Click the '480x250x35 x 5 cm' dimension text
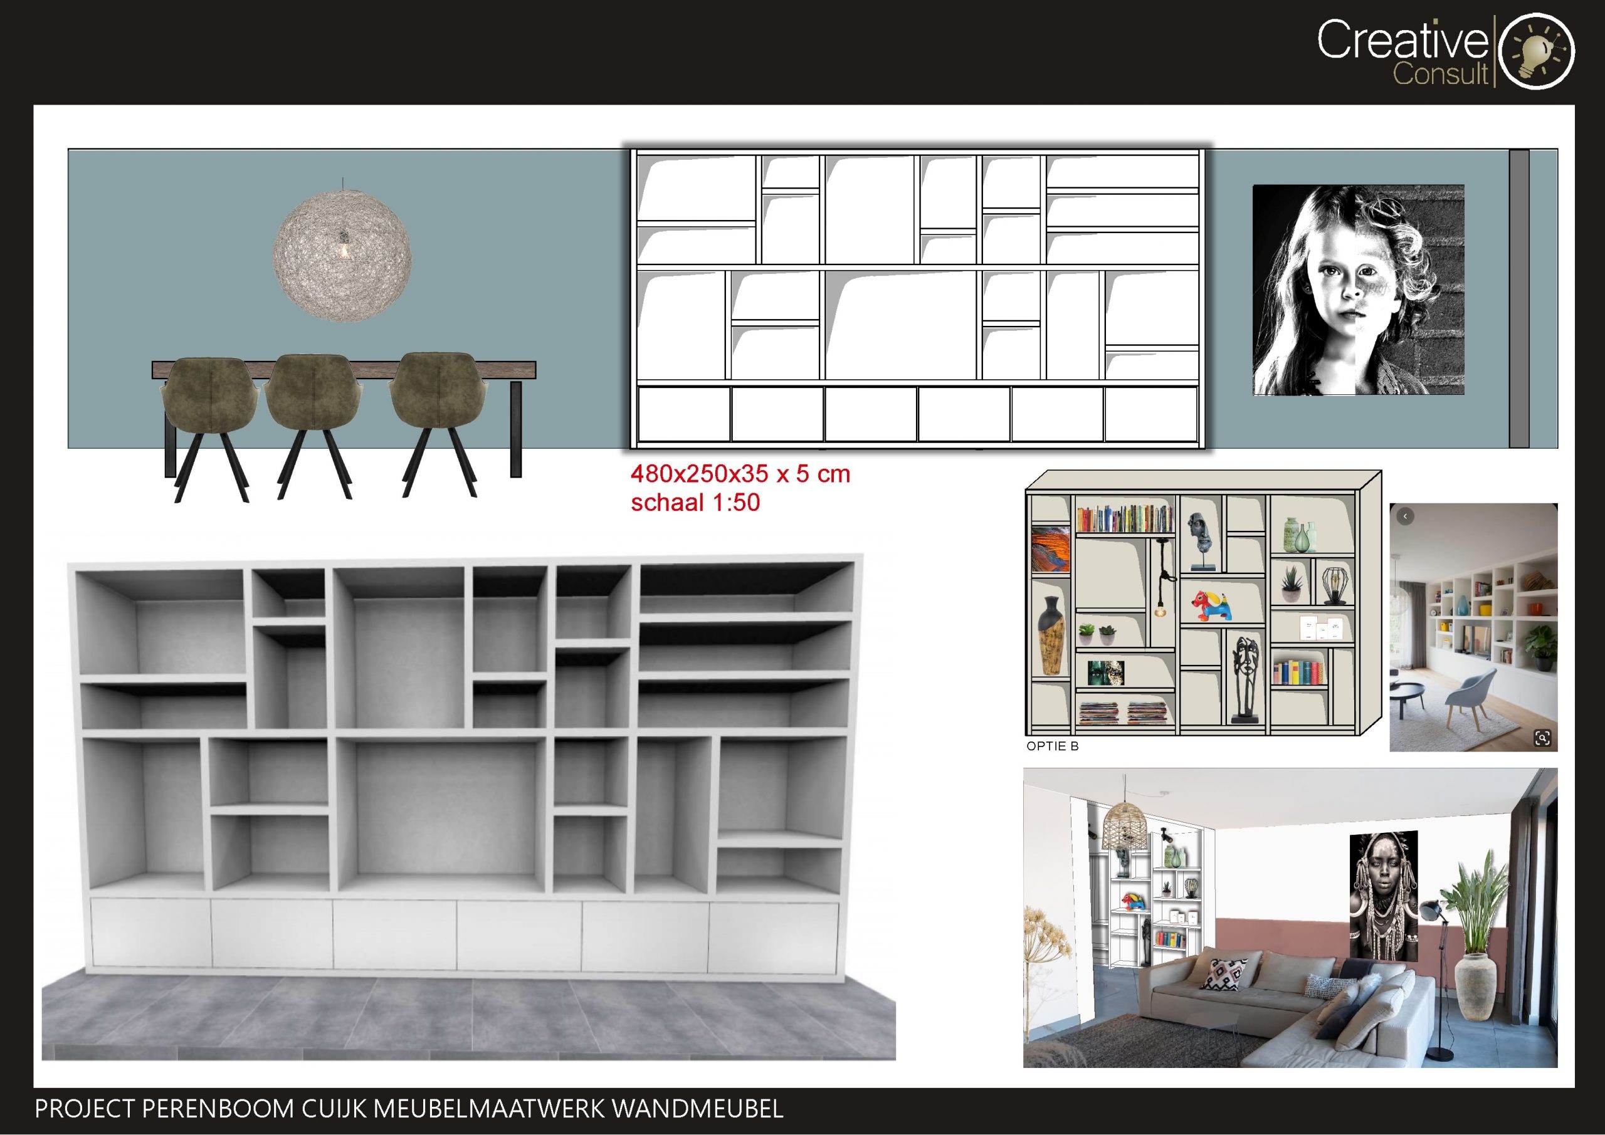1605x1135 pixels. (x=740, y=474)
